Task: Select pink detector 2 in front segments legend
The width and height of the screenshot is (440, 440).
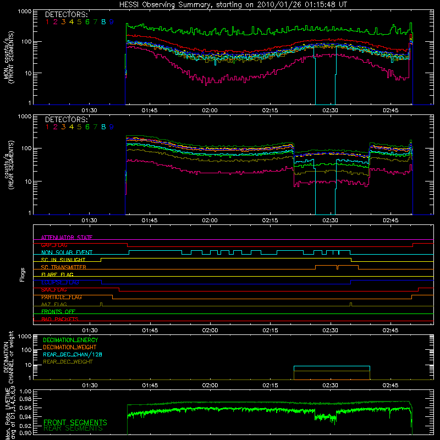Action: [x=56, y=22]
